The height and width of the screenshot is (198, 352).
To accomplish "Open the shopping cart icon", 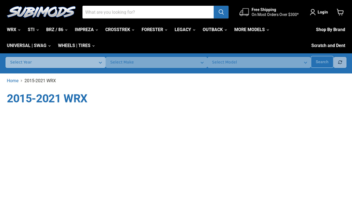I will pyautogui.click(x=340, y=12).
